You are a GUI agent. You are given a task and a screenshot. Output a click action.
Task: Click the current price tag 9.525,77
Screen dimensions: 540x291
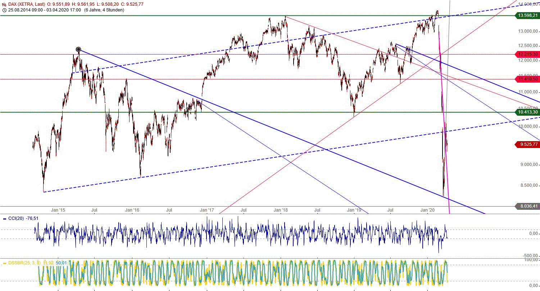(527, 144)
